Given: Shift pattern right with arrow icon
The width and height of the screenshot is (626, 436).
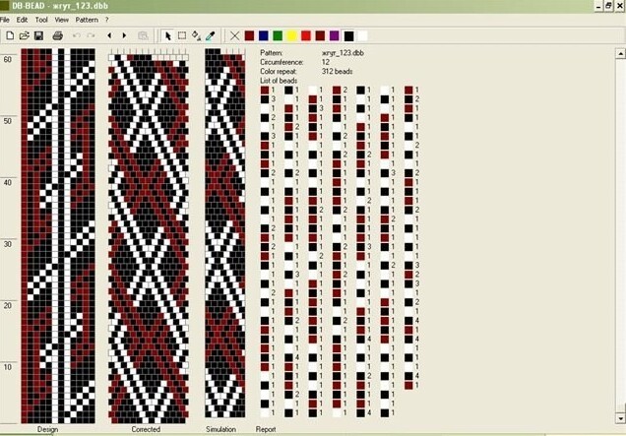Looking at the screenshot, I should coord(124,35).
